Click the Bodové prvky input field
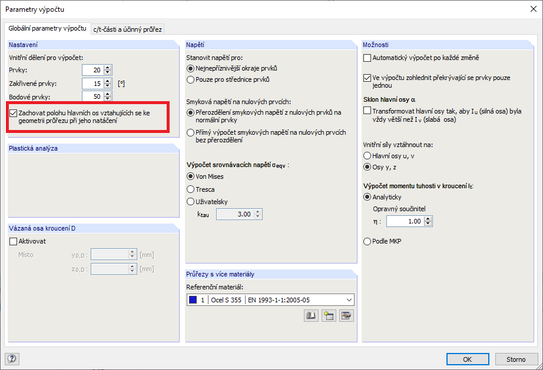Image resolution: width=543 pixels, height=370 pixels. pos(93,96)
